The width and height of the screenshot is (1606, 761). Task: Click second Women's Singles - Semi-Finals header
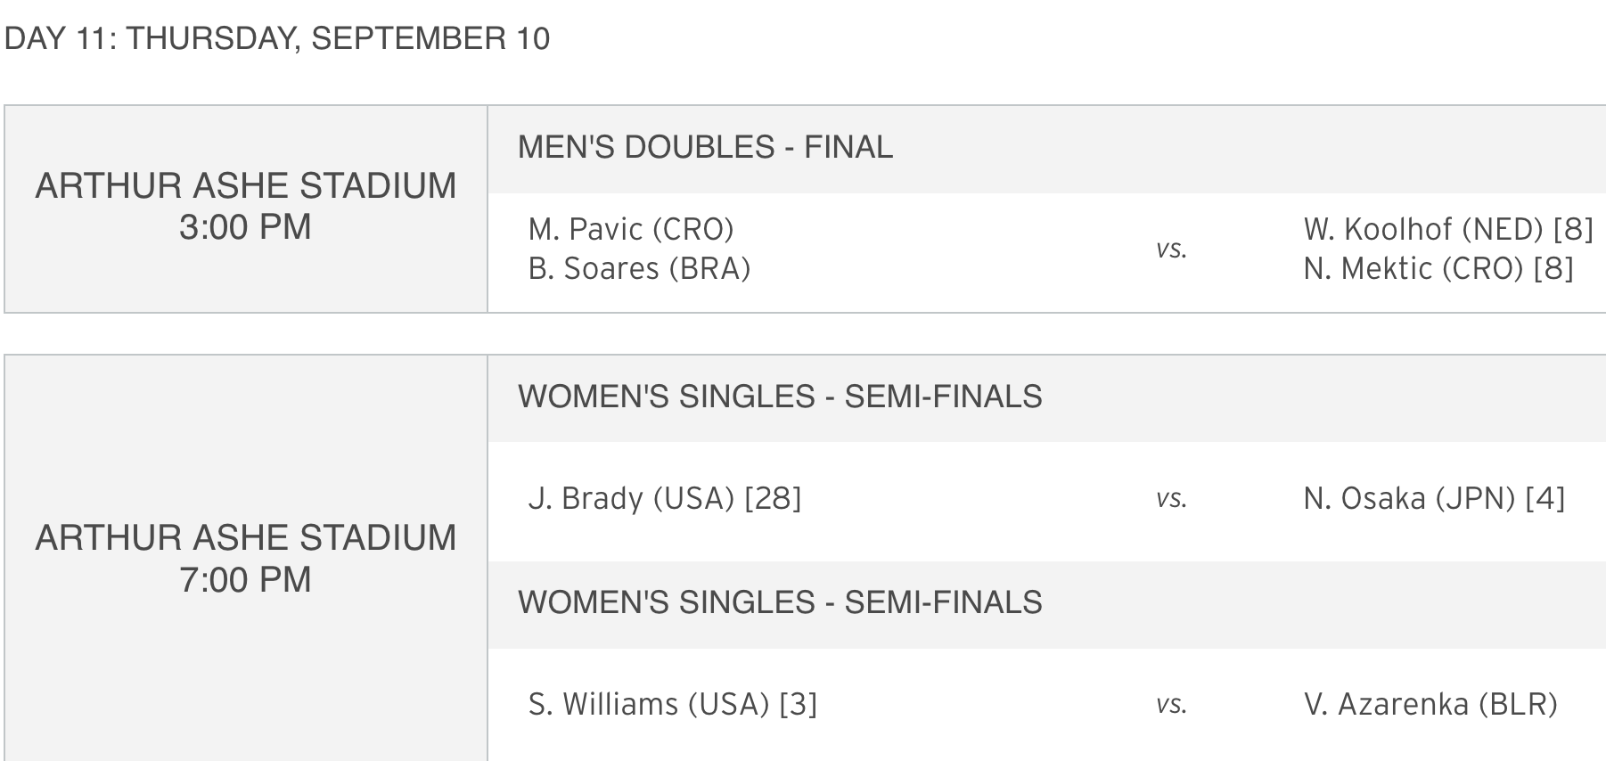tap(780, 602)
